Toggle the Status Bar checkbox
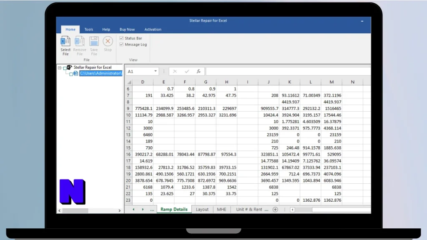427x240 pixels. tap(121, 38)
